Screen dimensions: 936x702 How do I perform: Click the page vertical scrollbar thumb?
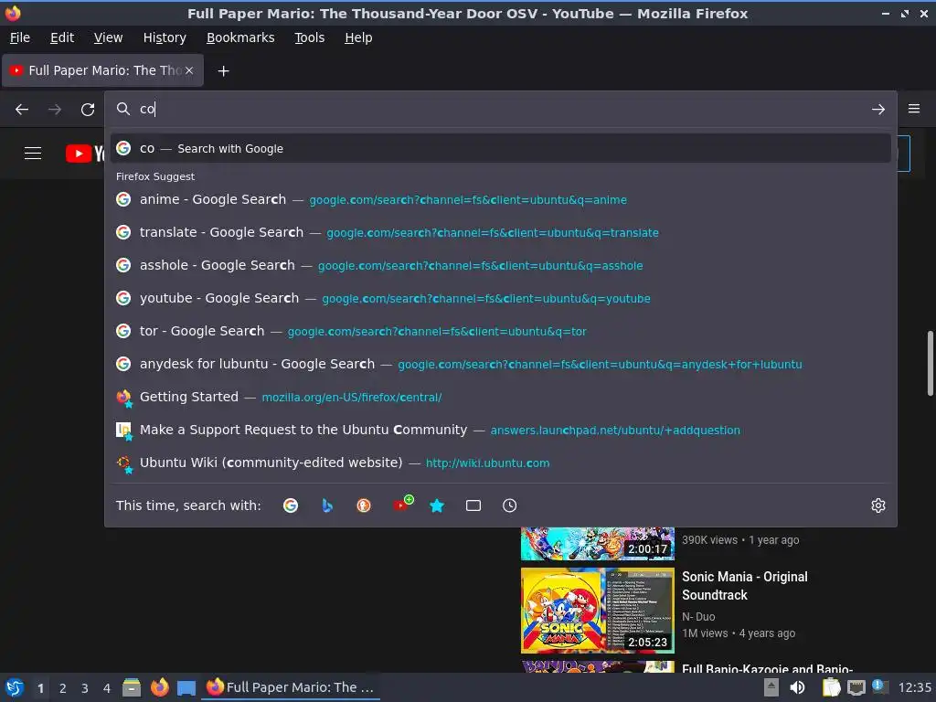coord(930,363)
